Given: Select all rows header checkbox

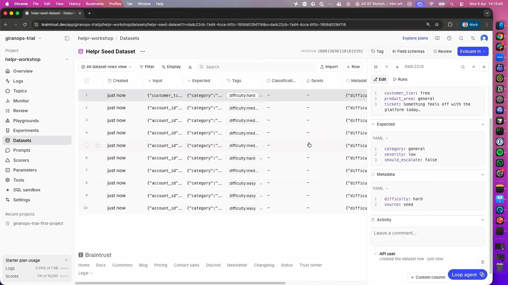Looking at the screenshot, I should [x=87, y=81].
